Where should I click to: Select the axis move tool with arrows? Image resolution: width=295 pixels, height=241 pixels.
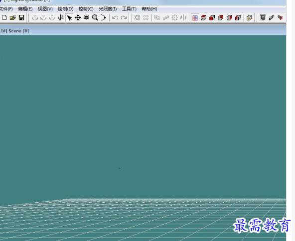click(61, 17)
